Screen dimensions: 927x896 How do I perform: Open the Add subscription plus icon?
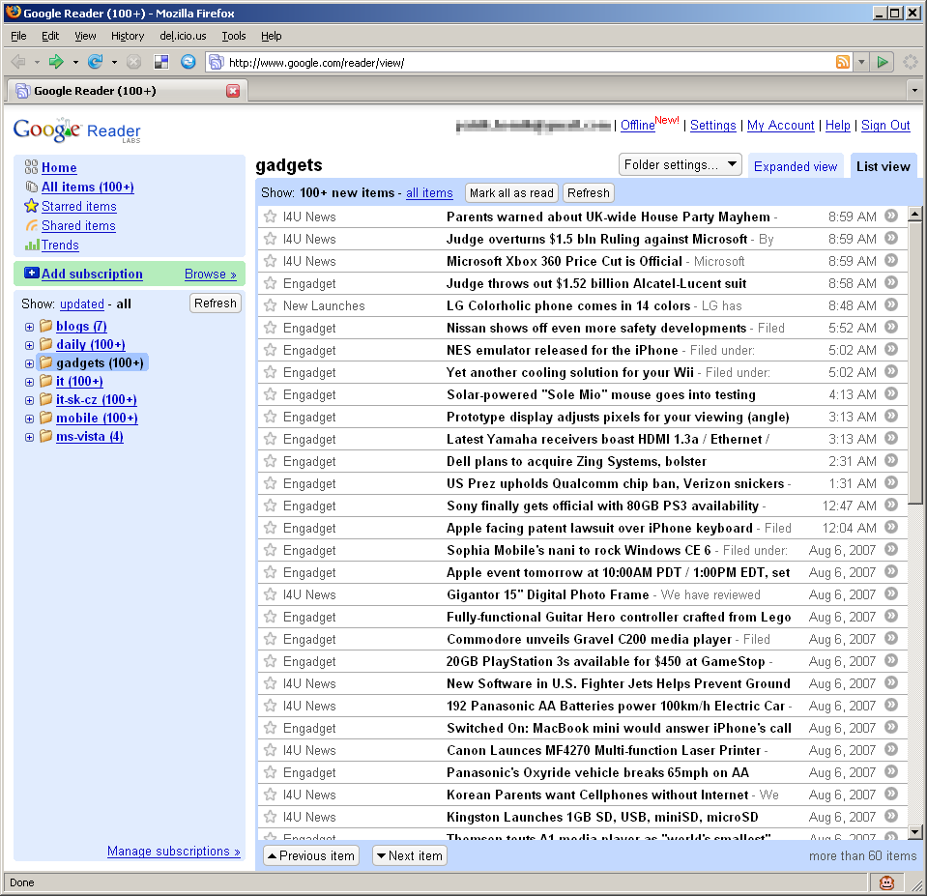pyautogui.click(x=31, y=273)
